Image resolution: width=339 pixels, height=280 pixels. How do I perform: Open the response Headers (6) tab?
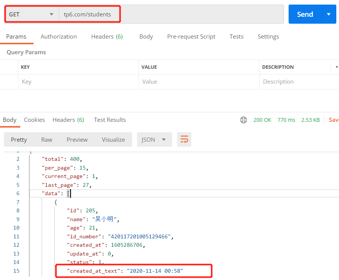[68, 120]
